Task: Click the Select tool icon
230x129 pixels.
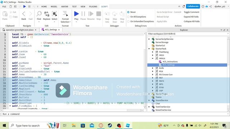Action: 54,14
